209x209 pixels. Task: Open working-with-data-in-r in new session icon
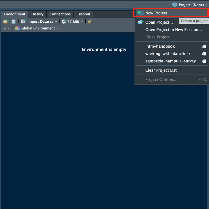[x=204, y=54]
